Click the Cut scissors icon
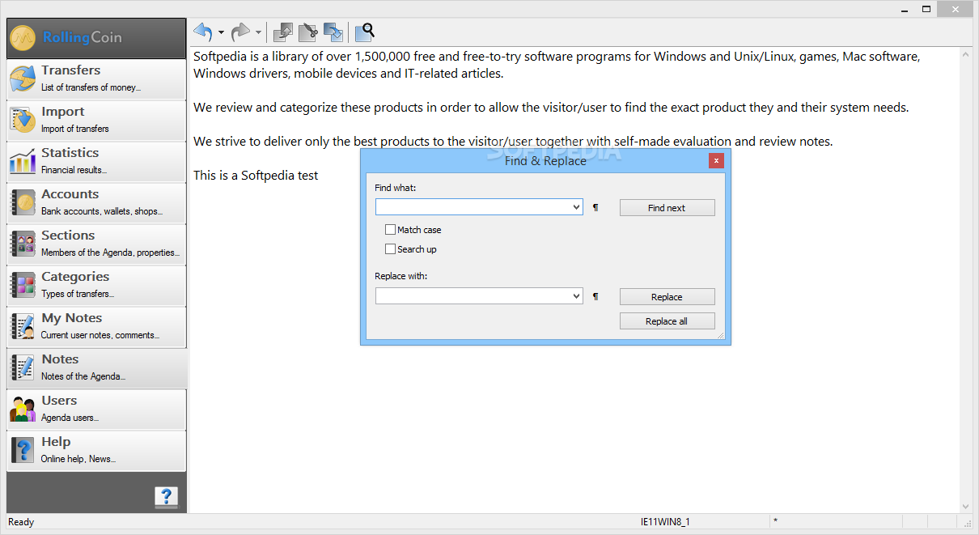979x535 pixels. point(307,32)
